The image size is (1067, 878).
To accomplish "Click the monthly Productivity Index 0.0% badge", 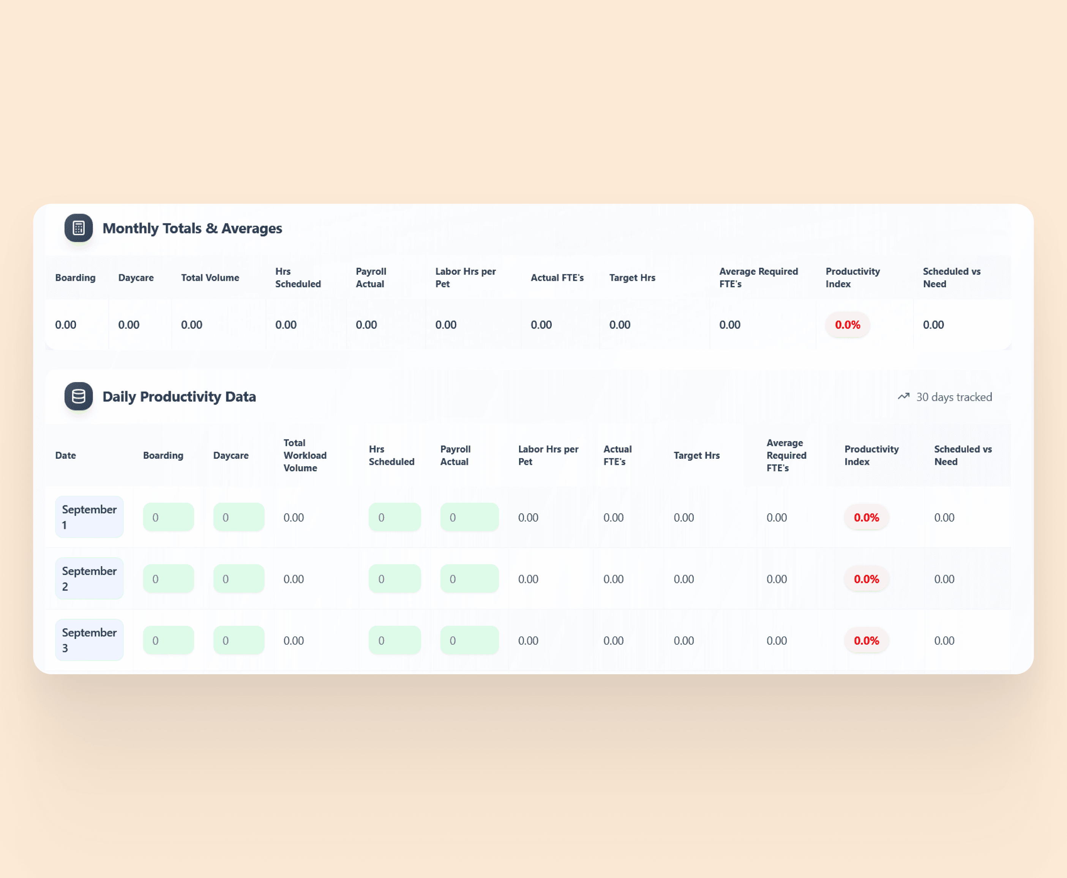I will tap(847, 325).
